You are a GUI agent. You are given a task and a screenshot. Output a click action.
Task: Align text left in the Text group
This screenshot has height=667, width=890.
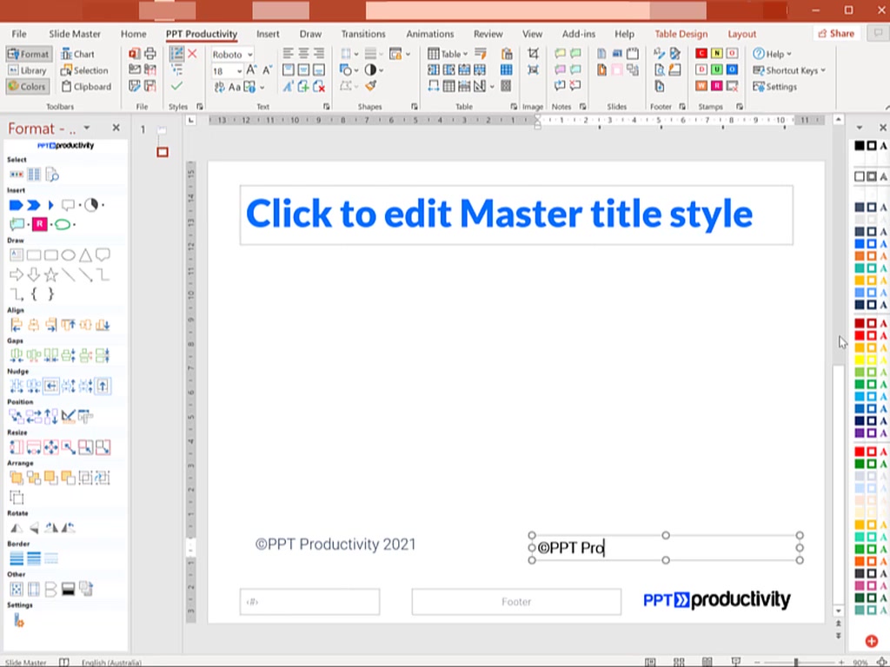(289, 53)
